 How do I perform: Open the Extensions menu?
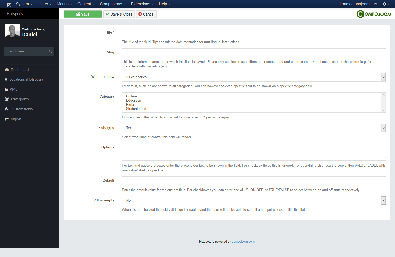click(142, 4)
